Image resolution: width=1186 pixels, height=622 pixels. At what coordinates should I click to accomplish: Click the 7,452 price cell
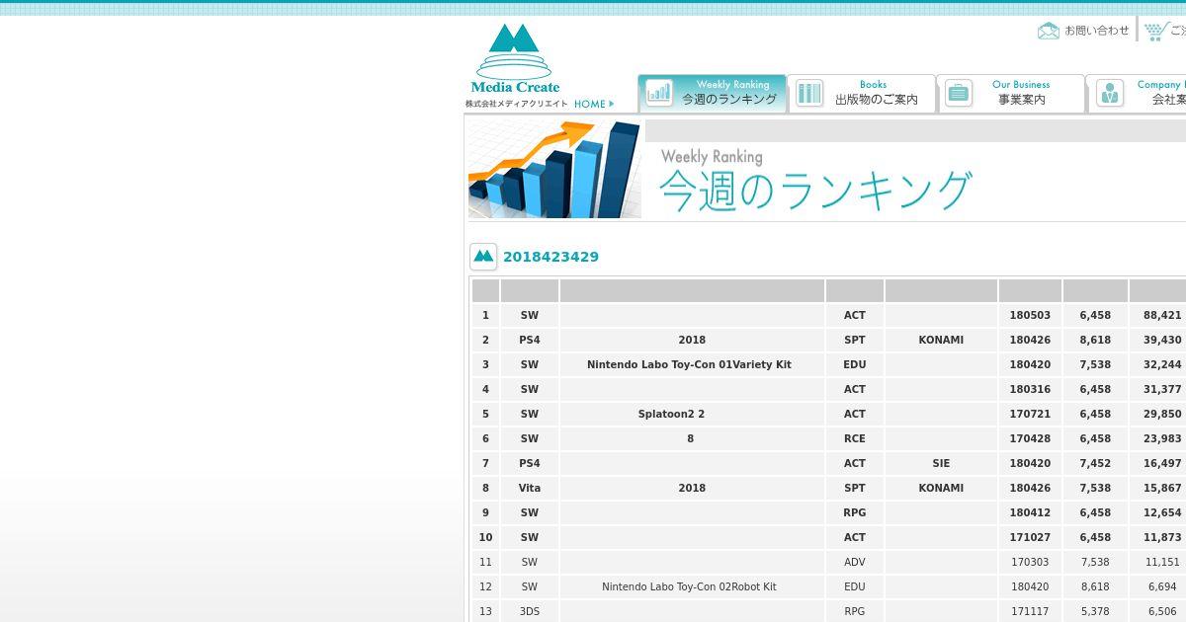pyautogui.click(x=1095, y=463)
